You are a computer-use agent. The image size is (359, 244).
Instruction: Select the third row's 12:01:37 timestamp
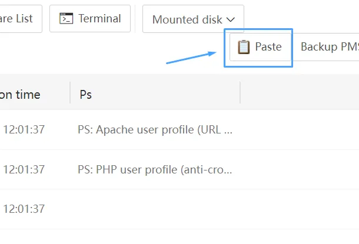(24, 209)
